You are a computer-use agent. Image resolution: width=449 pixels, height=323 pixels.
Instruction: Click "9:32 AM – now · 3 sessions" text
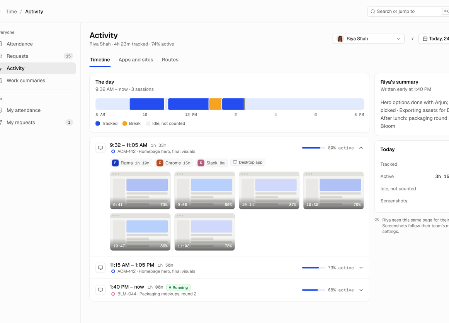(124, 89)
